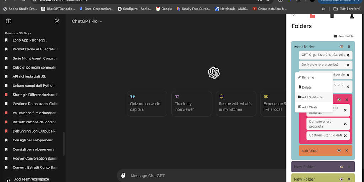Remove GPT Organizza Chat Cartelle from folder
This screenshot has width=364, height=182.
coord(348,55)
